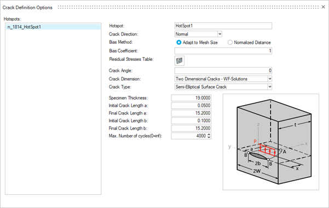
Task: Click the Crack Dimension label
Action: click(125, 79)
